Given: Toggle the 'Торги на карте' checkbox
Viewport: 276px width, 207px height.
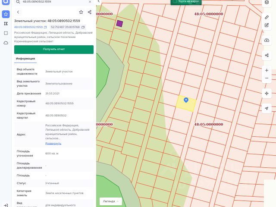Looking at the screenshot, I should 175,1.
